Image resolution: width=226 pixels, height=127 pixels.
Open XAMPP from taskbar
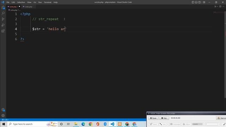[120, 124]
